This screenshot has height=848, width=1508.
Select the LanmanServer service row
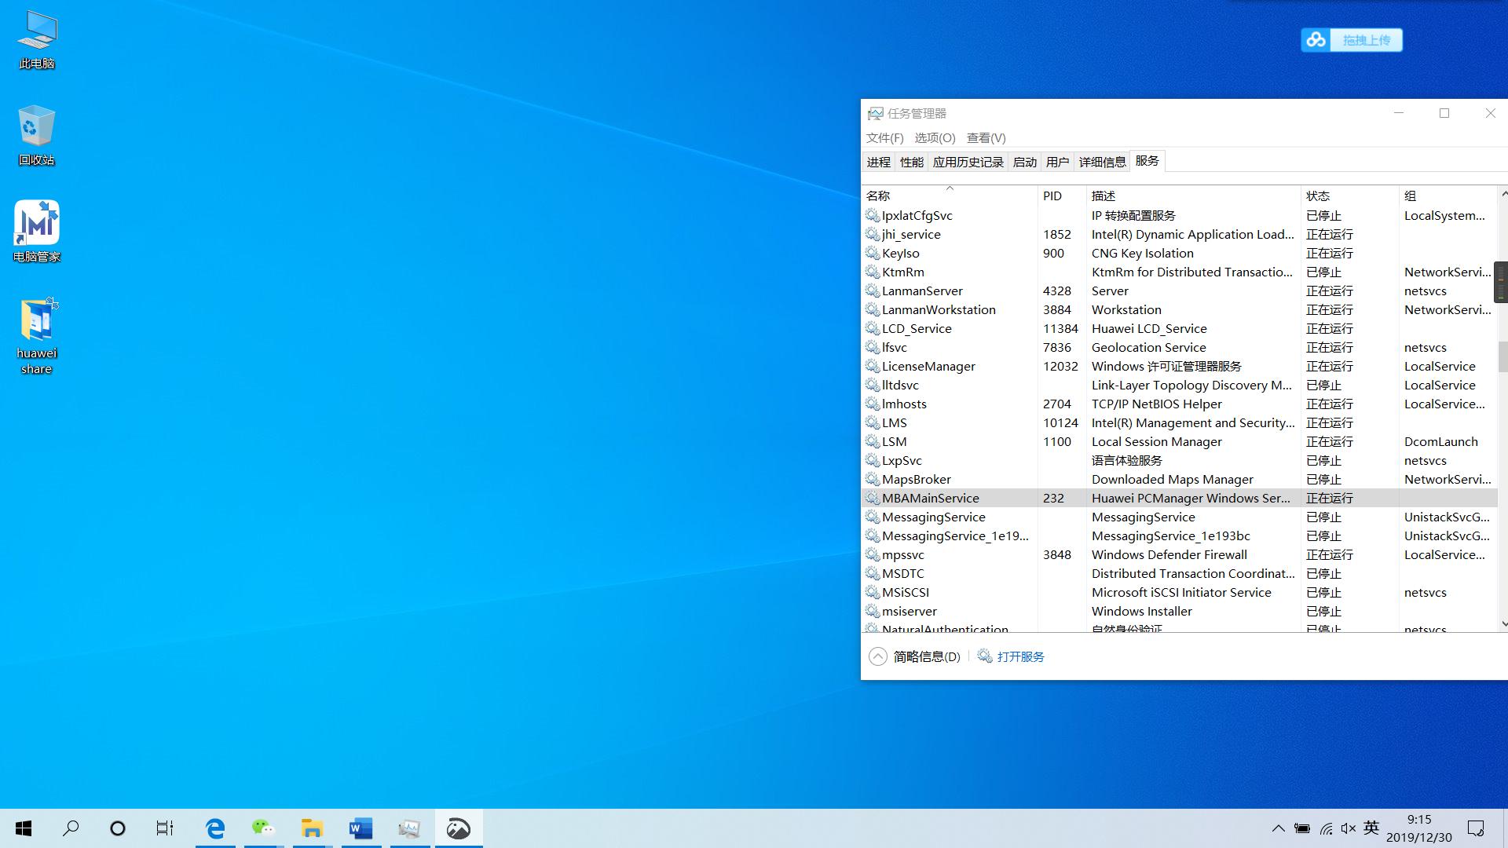click(x=922, y=291)
